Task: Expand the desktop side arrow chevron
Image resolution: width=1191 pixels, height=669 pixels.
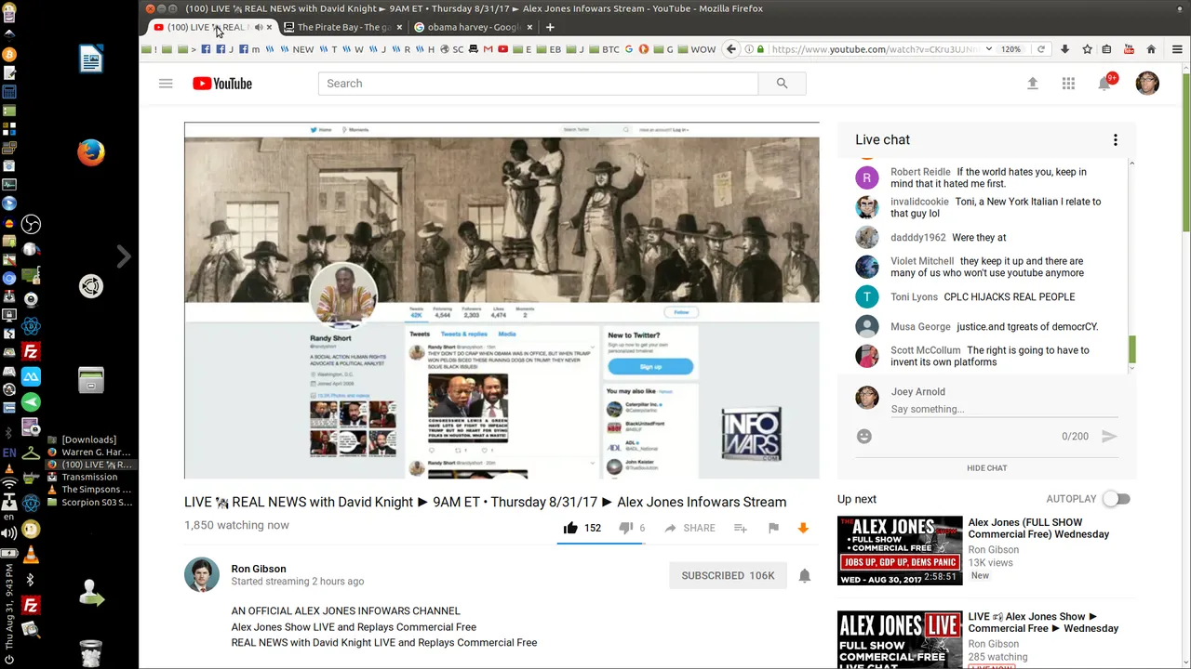Action: click(x=124, y=256)
